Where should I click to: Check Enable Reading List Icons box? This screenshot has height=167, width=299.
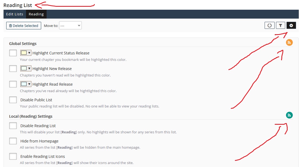coord(13,156)
